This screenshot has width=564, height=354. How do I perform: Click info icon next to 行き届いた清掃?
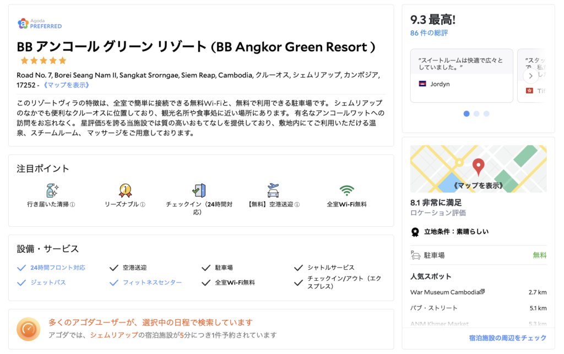tap(73, 204)
